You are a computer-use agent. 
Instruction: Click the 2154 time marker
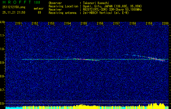(67, 23)
